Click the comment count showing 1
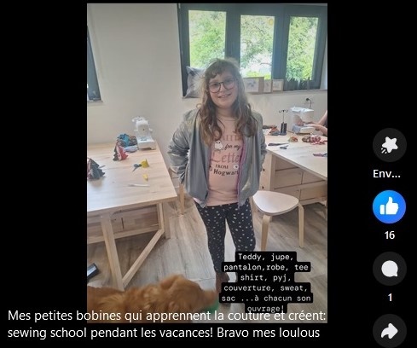This screenshot has width=417, height=348. coord(390,298)
